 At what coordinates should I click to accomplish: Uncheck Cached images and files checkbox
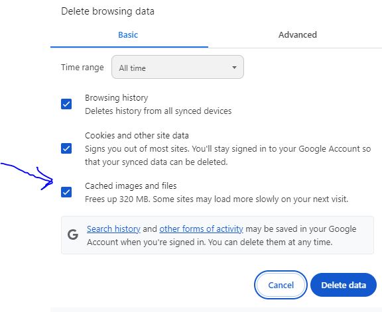tap(66, 192)
